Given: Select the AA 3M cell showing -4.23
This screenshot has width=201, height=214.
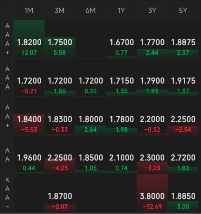Looking at the screenshot, I should pyautogui.click(x=60, y=155).
